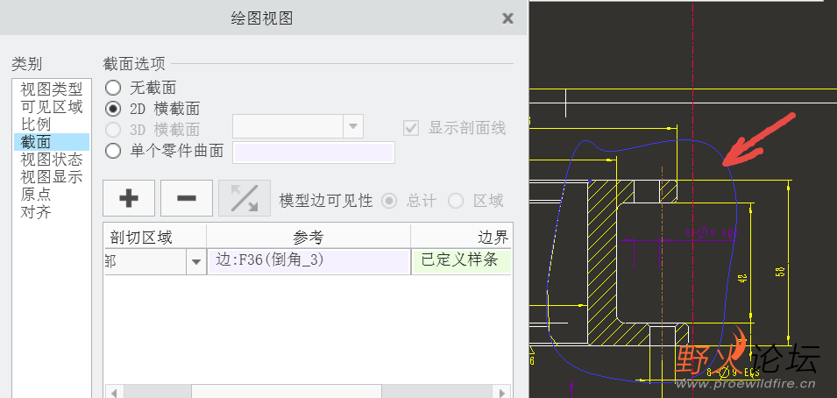Click the 单个零件曲面 input field
This screenshot has width=837, height=398.
[314, 153]
